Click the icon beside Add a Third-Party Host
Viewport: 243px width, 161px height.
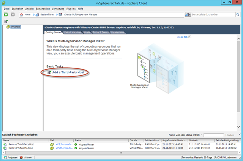(x=49, y=72)
